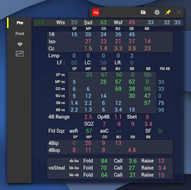Click the Cc row label
191x190 pixels.
click(x=51, y=49)
